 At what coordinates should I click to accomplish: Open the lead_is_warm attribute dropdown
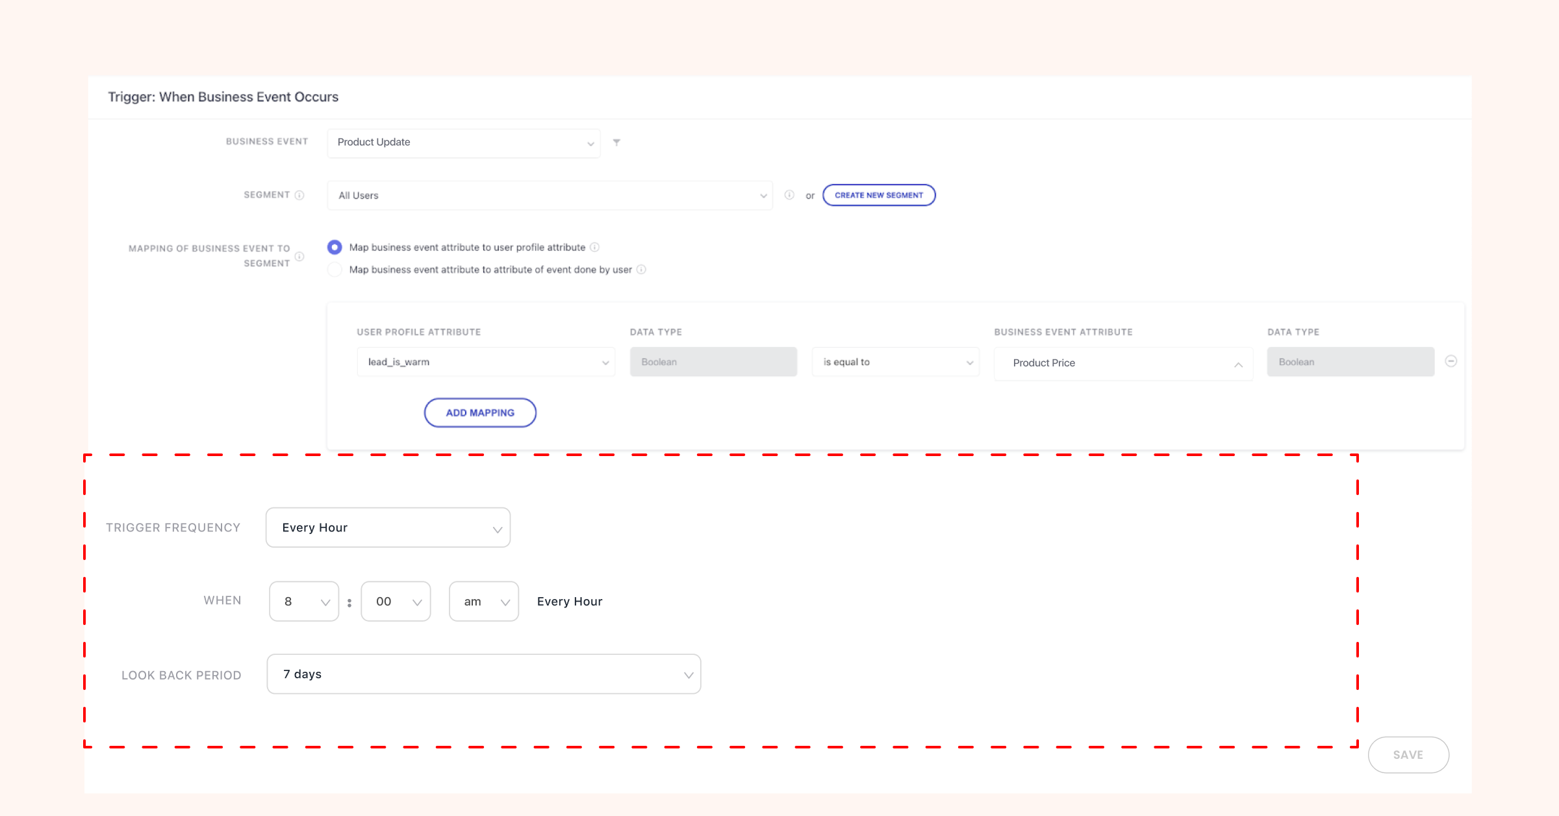[485, 362]
